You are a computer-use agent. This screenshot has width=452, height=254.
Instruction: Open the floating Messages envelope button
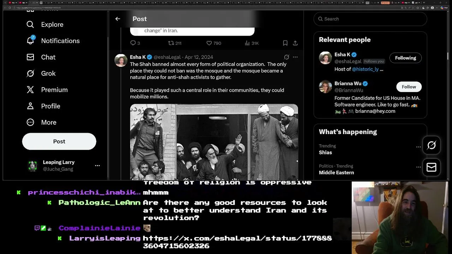coord(431,167)
